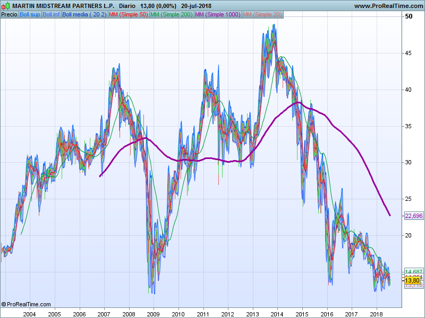Click the 25 price axis label
This screenshot has height=318, width=425.
point(408,199)
